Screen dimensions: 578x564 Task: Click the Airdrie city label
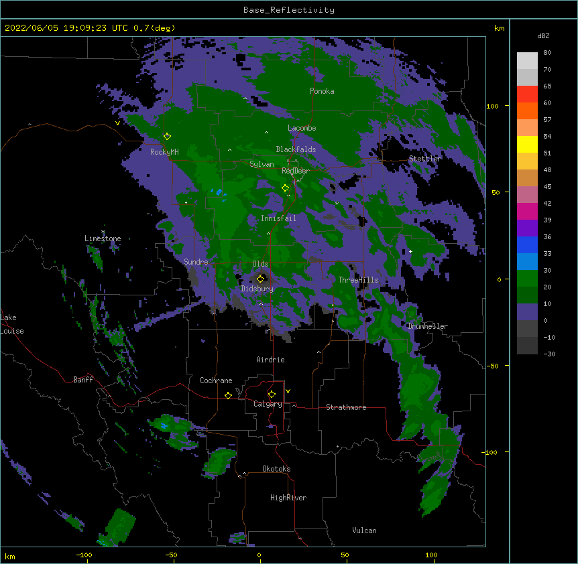pos(270,360)
